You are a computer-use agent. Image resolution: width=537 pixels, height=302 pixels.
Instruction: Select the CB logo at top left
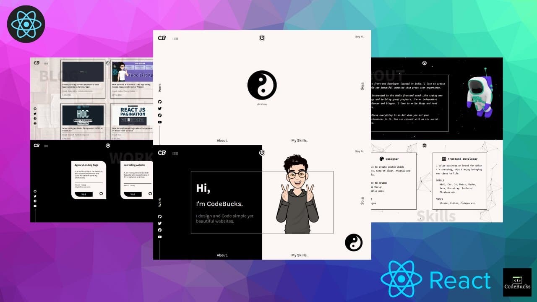pyautogui.click(x=163, y=153)
